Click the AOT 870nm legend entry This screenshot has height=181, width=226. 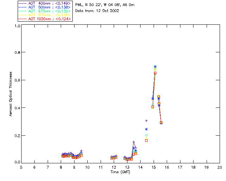pyautogui.click(x=45, y=15)
